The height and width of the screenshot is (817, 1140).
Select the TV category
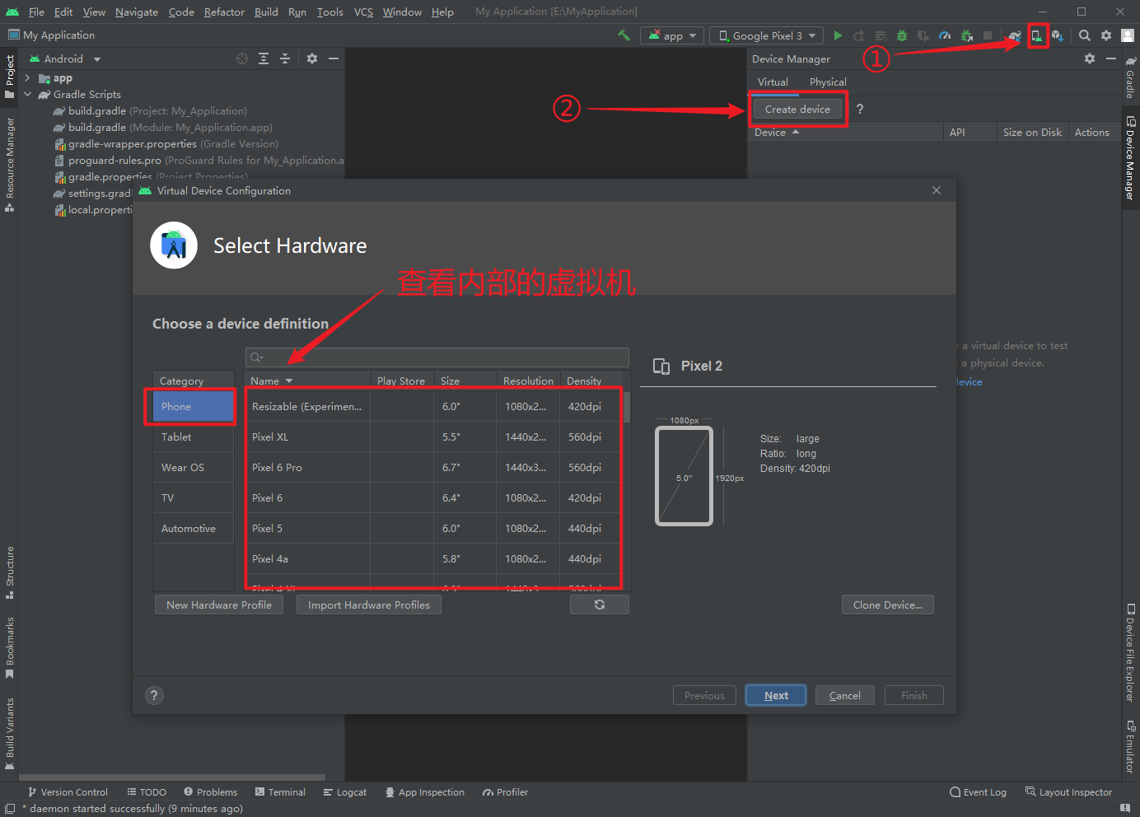193,497
